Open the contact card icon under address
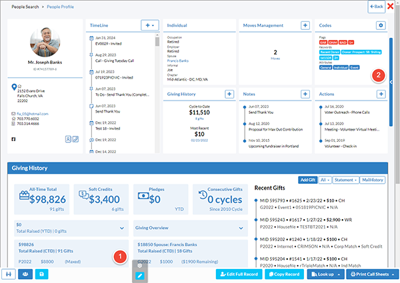The width and height of the screenshot is (400, 283). coord(68,139)
